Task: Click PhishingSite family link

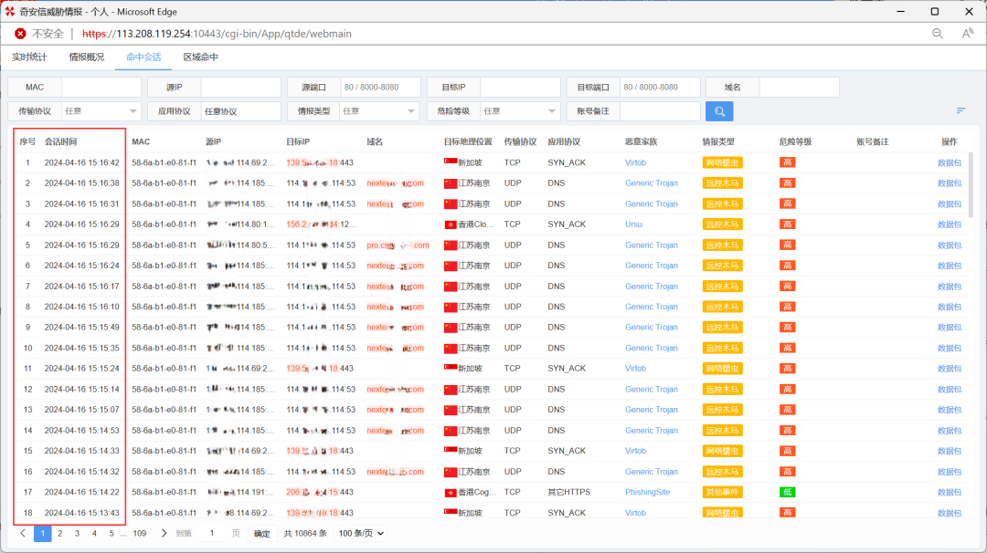Action: 647,492
